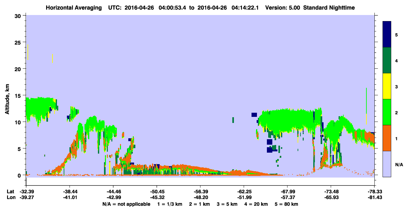Viewport: 416px width, 213px height.
Task: Click longitude value -41.01
Action: click(70, 198)
